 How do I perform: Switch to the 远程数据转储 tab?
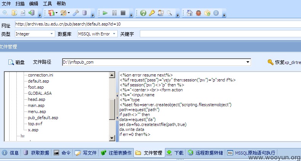[205, 153]
